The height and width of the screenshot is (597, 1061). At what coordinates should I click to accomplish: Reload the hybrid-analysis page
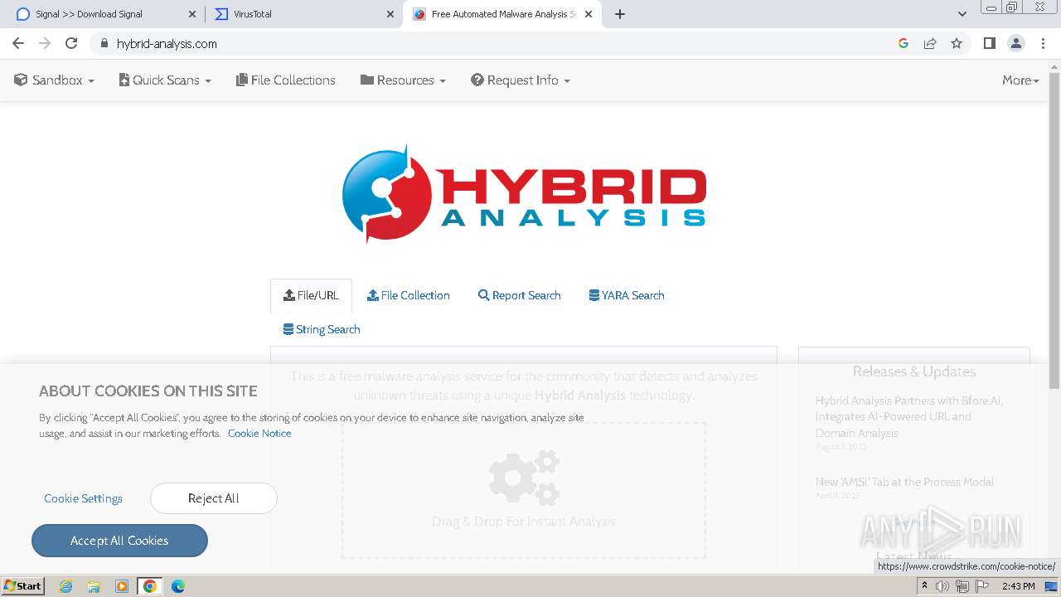tap(71, 43)
